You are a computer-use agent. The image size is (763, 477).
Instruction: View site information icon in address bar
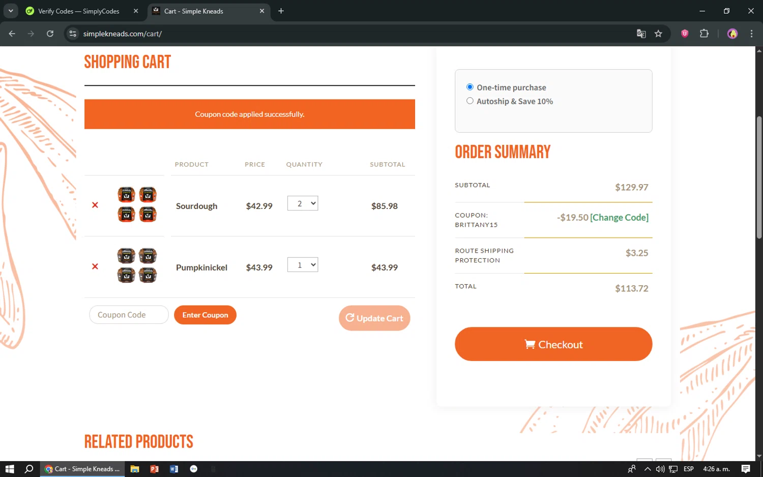point(73,34)
